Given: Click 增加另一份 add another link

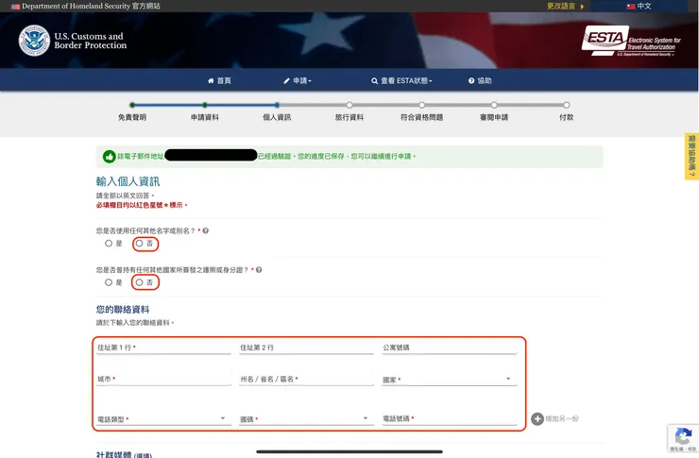Looking at the screenshot, I should [562, 418].
